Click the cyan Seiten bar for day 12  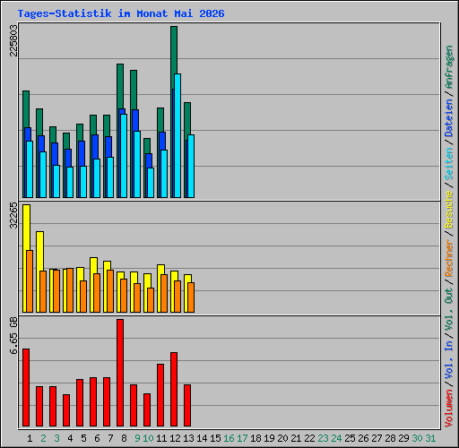178,136
